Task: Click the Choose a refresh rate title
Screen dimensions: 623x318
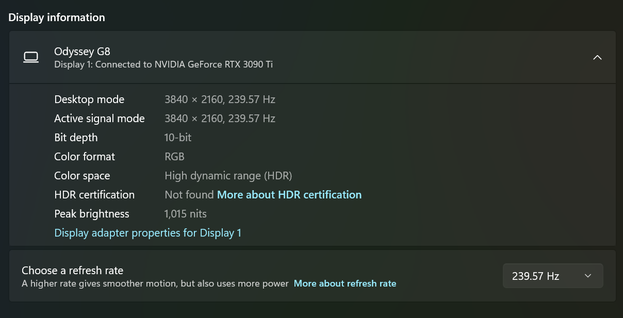Action: tap(72, 270)
